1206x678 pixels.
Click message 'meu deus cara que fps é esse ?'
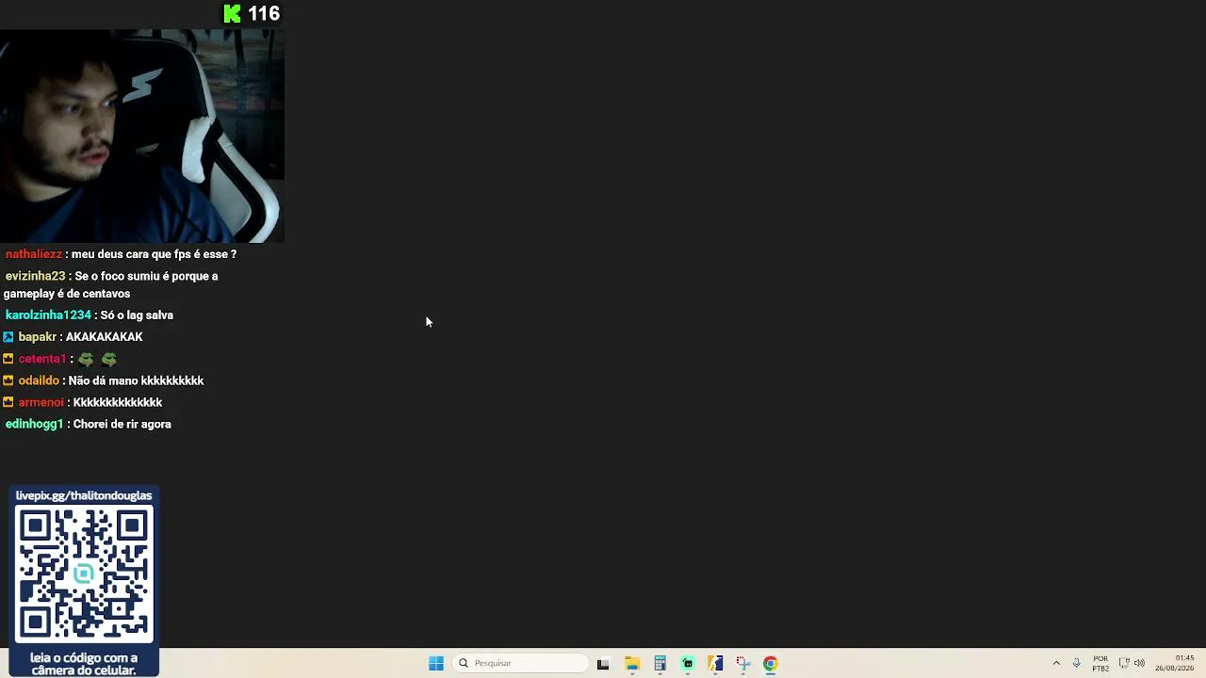pyautogui.click(x=155, y=254)
